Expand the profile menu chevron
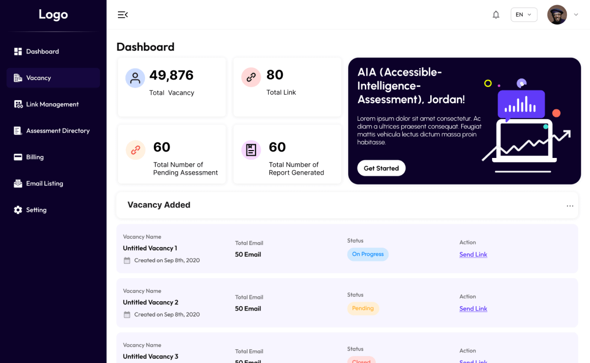 pos(576,15)
